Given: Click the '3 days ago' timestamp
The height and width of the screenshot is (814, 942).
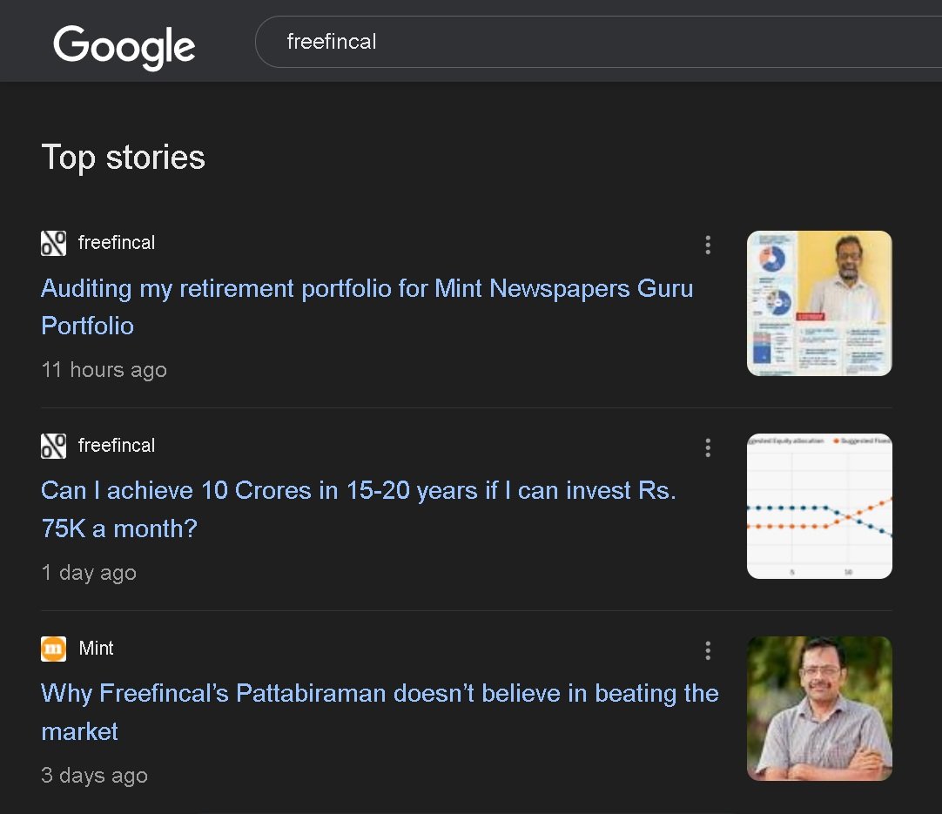Looking at the screenshot, I should (x=94, y=775).
